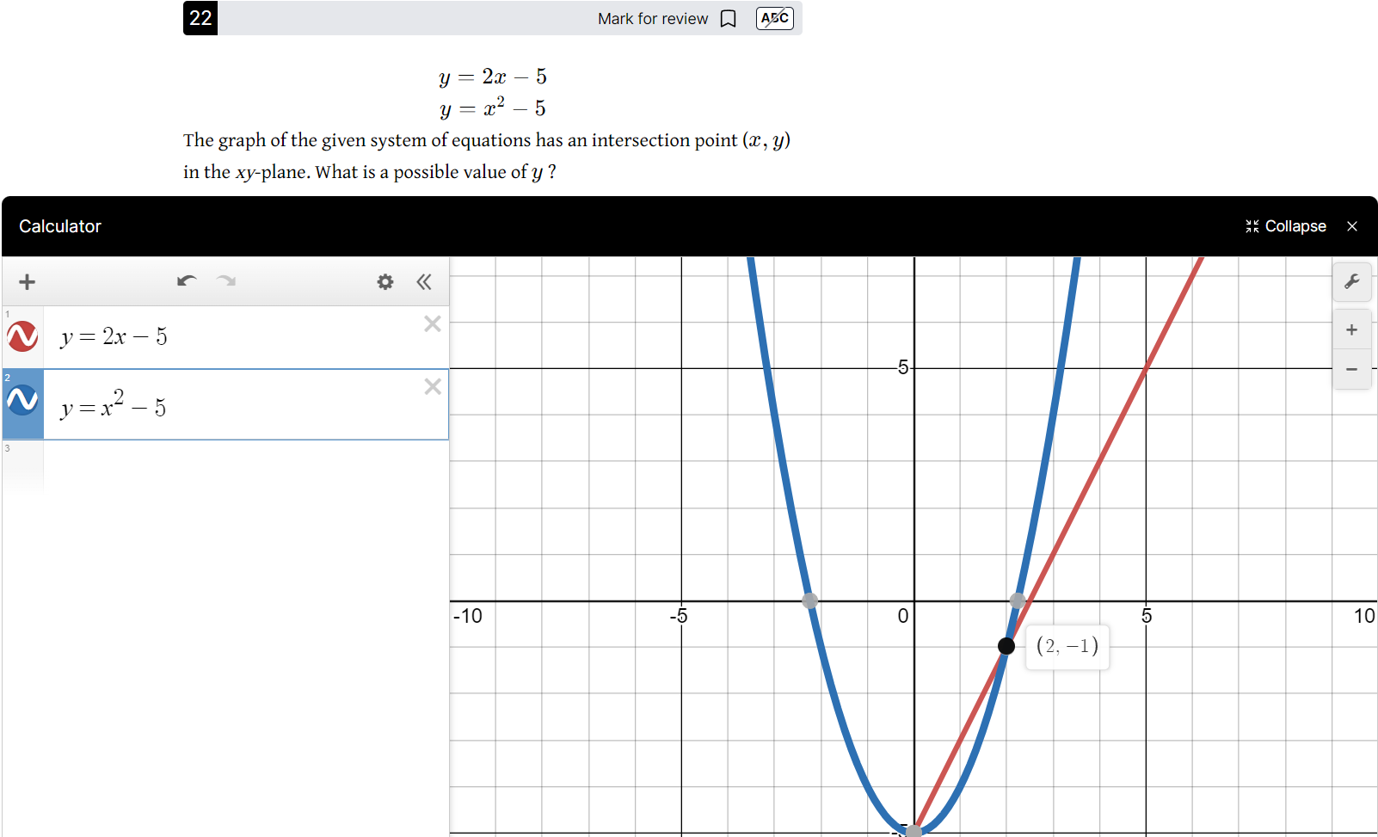Hide the y=x²−5 parabola curve
1378x837 pixels.
23,400
